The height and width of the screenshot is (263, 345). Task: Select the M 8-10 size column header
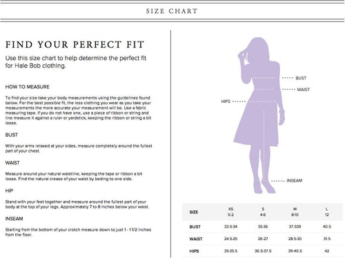295,212
